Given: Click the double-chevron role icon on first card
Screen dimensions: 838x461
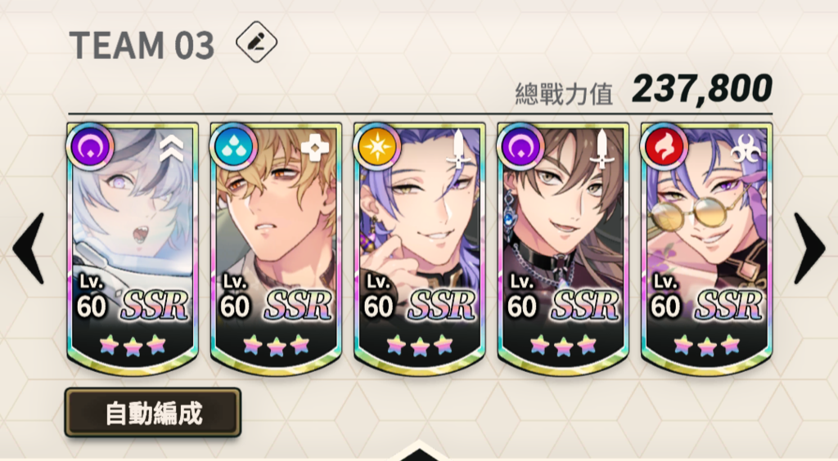Looking at the screenshot, I should [172, 148].
